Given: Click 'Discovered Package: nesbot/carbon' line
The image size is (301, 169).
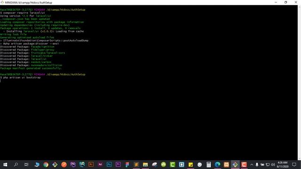Looking at the screenshot, I should pos(26,62).
